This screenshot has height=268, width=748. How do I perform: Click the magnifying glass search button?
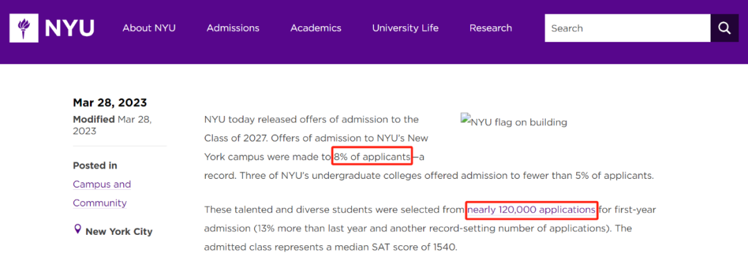pyautogui.click(x=724, y=28)
